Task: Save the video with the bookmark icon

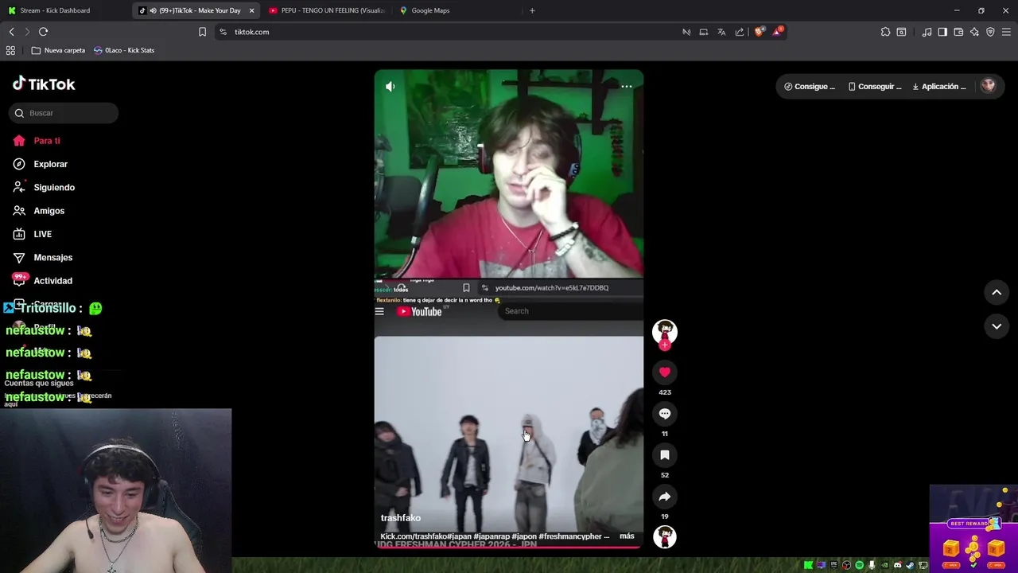Action: tap(665, 454)
